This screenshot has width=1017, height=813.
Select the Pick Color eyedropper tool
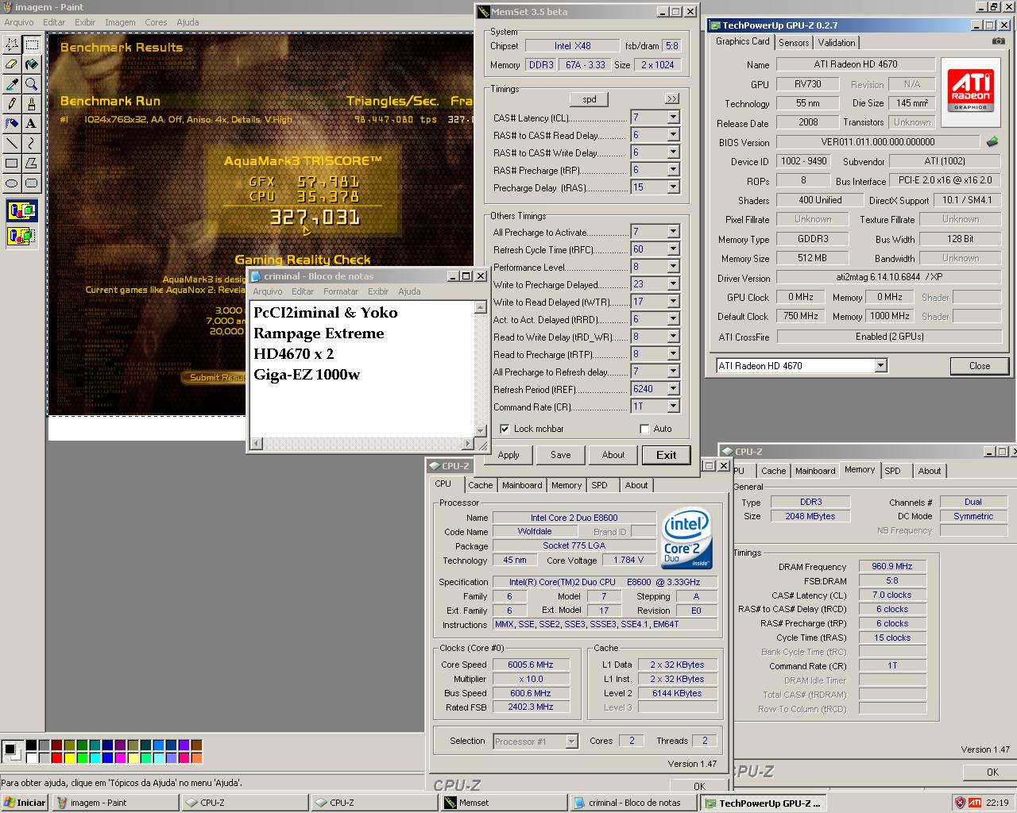click(12, 84)
